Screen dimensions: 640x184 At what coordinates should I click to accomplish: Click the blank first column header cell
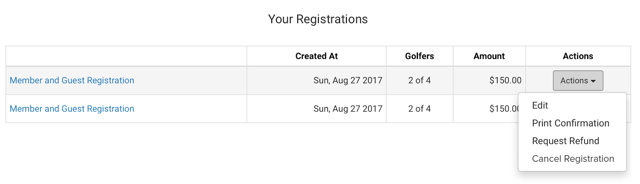(x=126, y=56)
